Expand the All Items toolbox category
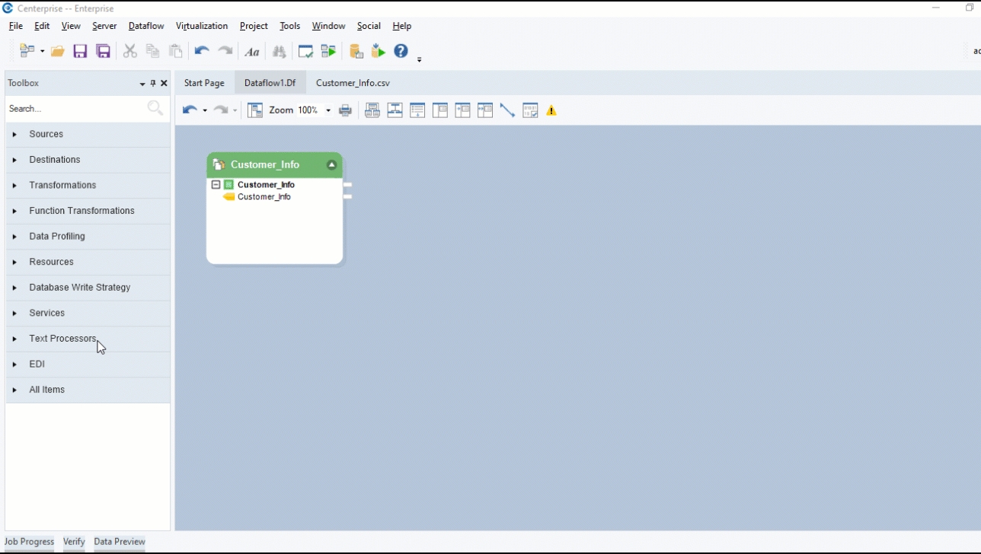The width and height of the screenshot is (981, 554). click(14, 390)
